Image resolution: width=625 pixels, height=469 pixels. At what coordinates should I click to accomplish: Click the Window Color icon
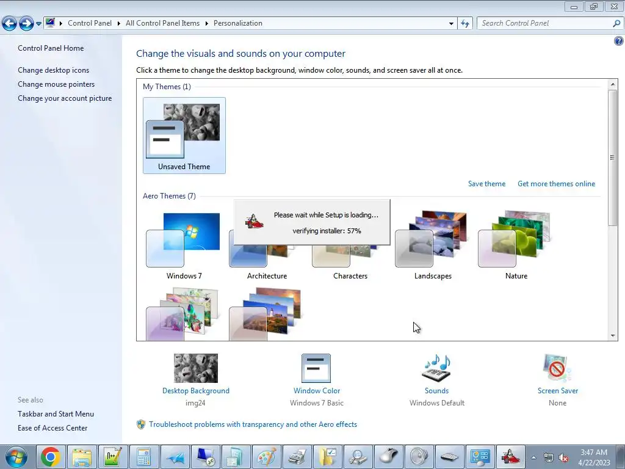316,368
